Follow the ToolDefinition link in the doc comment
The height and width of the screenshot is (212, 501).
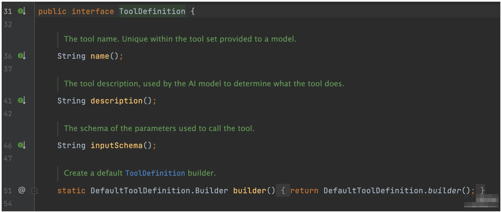(155, 173)
